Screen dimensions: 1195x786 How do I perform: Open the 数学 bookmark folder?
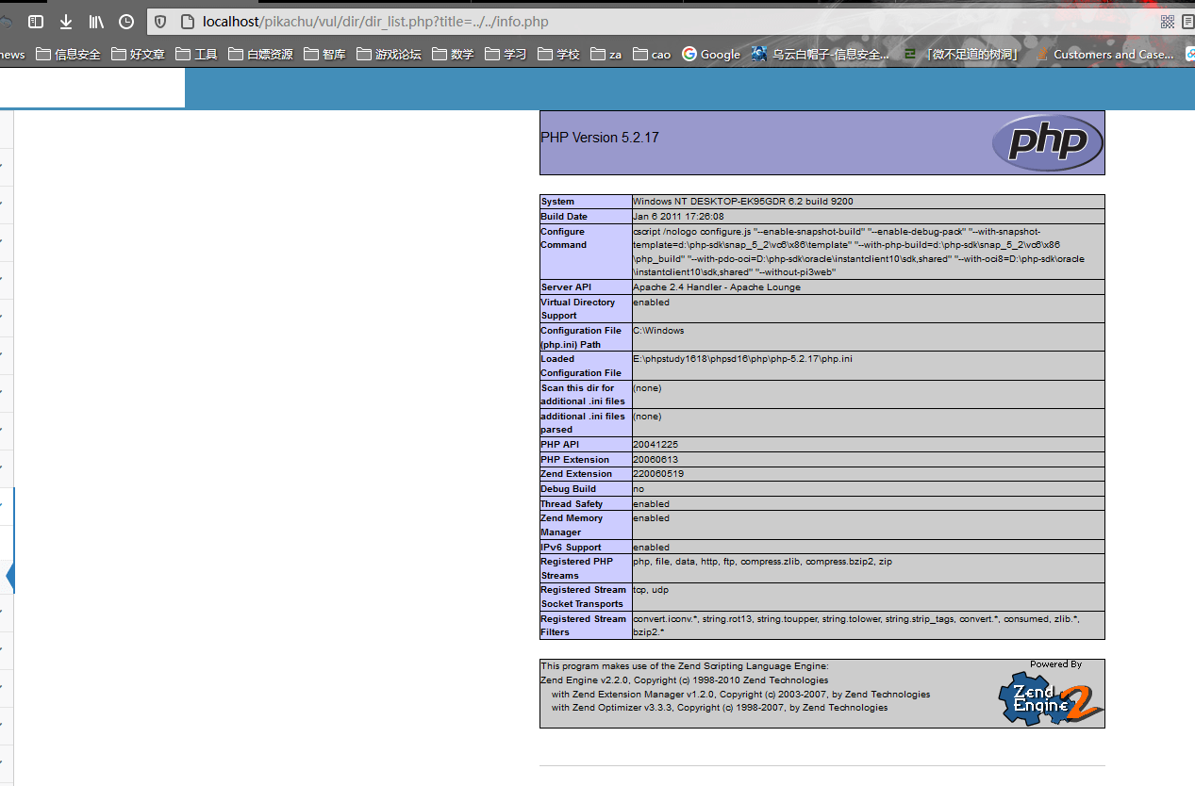point(454,55)
